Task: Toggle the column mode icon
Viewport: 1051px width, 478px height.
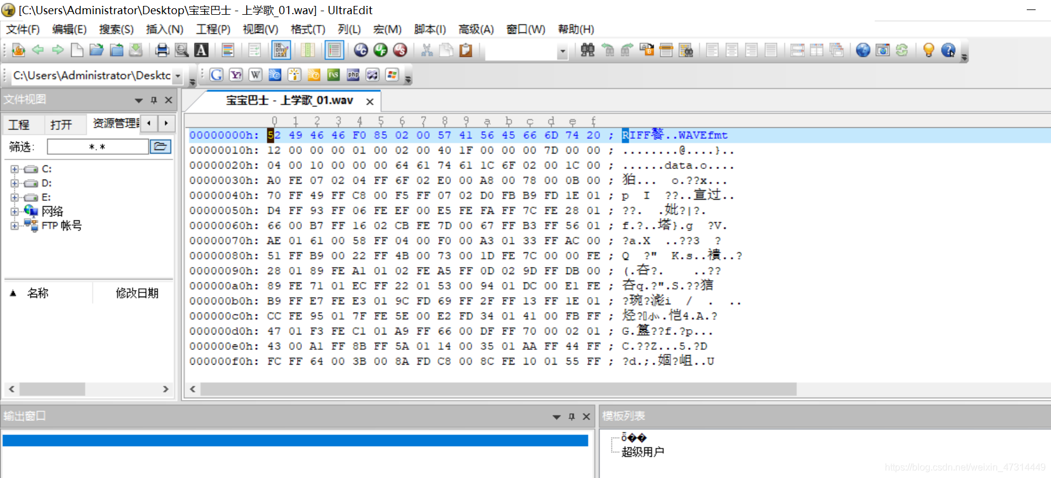Action: click(x=308, y=50)
